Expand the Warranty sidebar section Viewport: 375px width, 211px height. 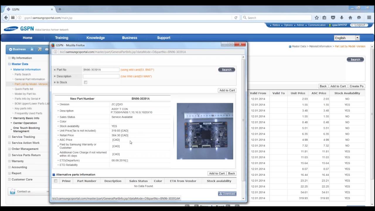(x=9, y=161)
